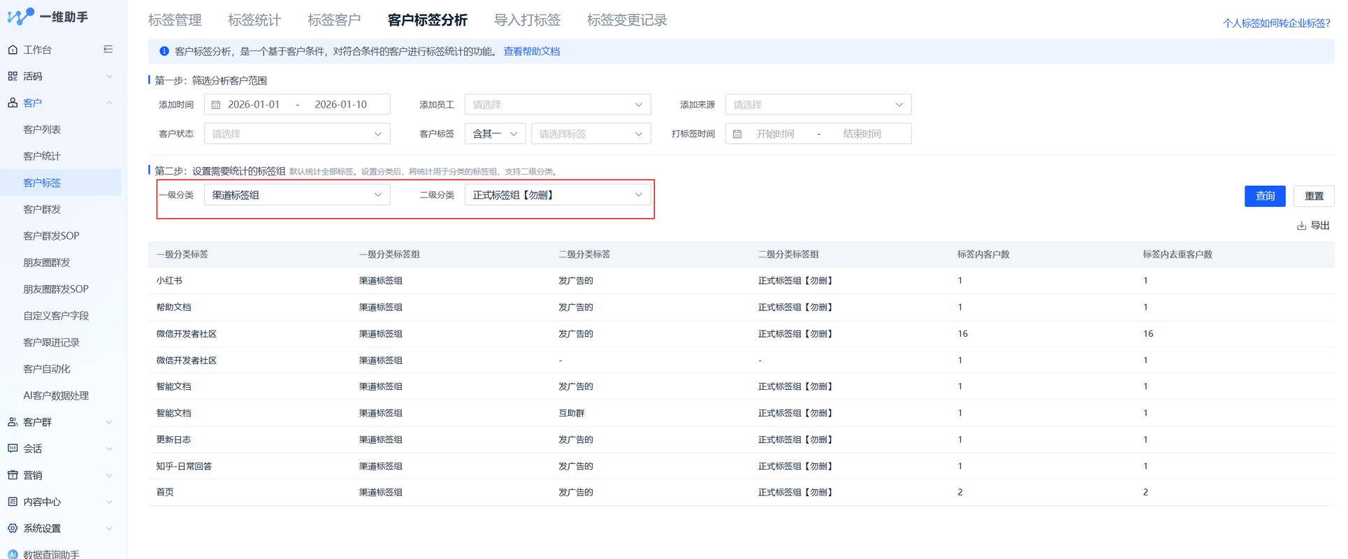Open the 请选择标签 dropdown

(591, 134)
